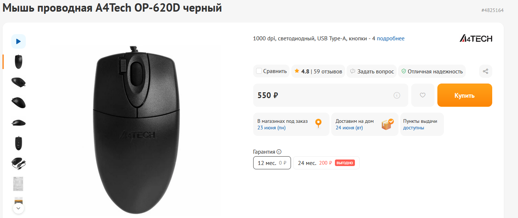518x218 pixels.
Task: Select the 12 мес. warranty option
Action: [x=272, y=163]
